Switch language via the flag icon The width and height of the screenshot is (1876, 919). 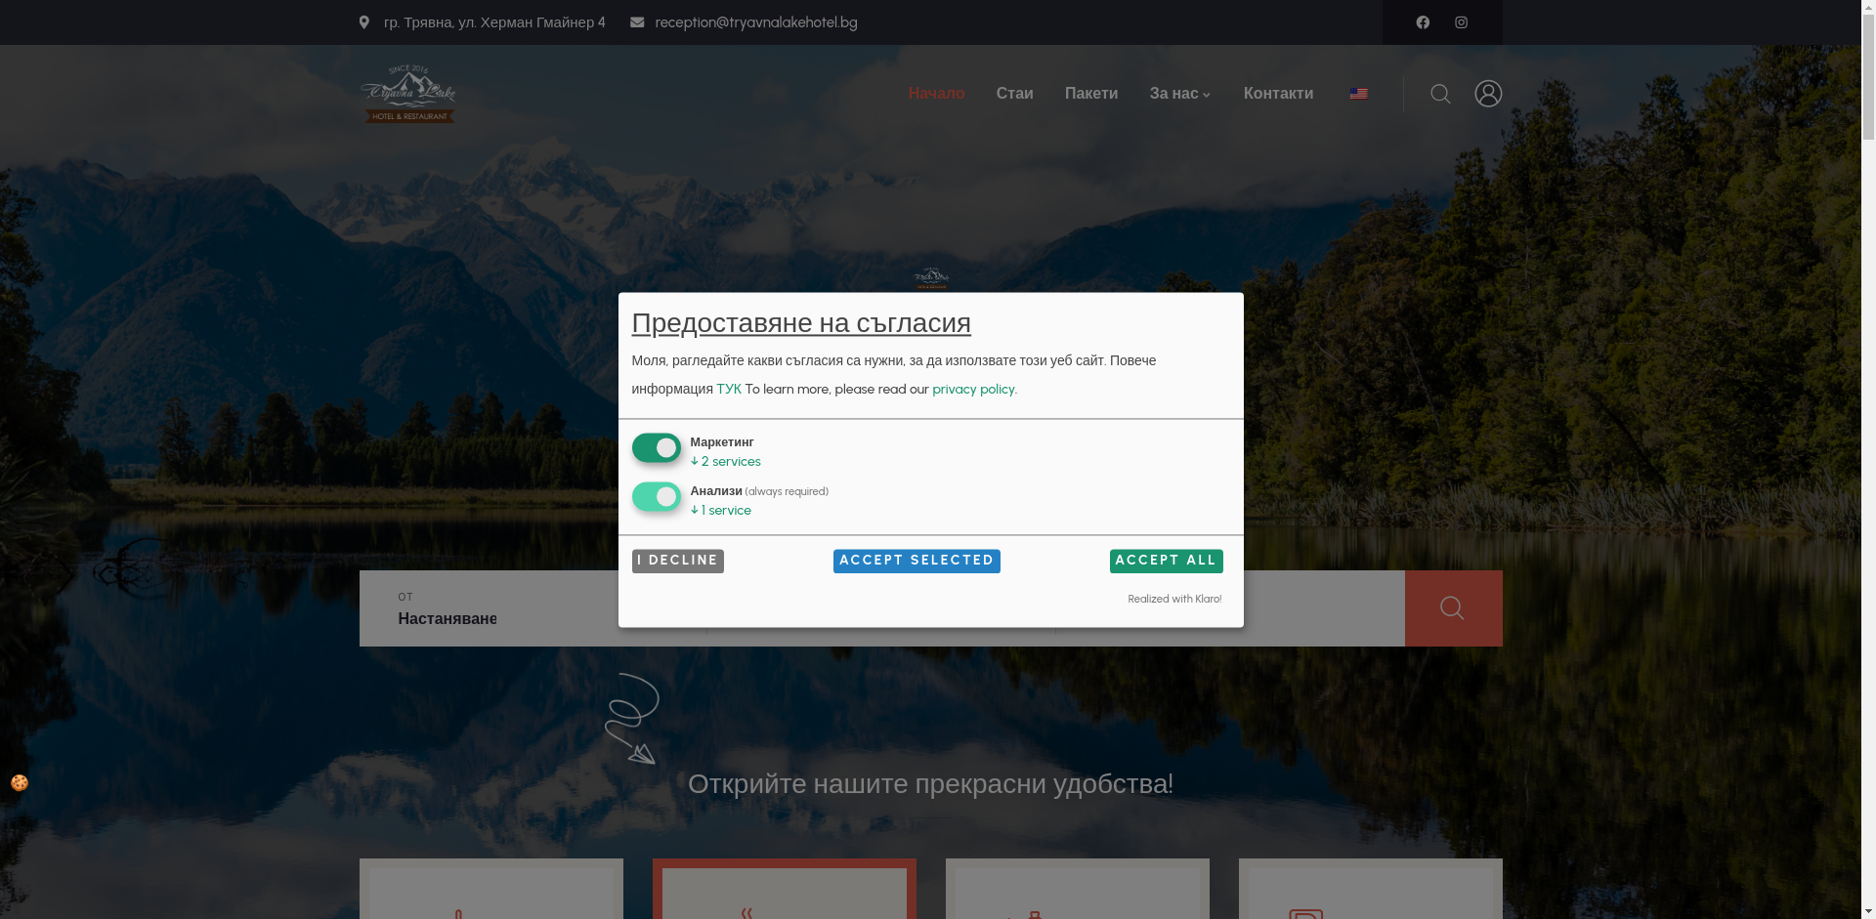pos(1358,94)
